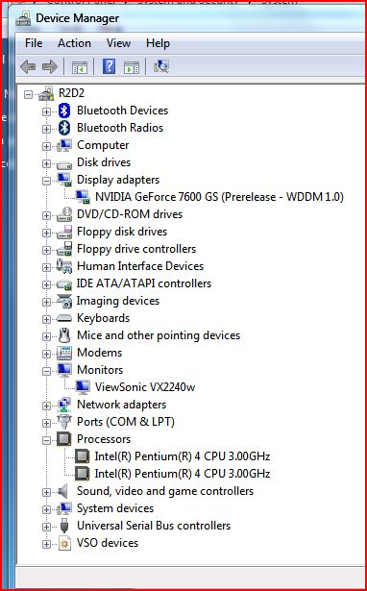367x591 pixels.
Task: Select the Imaging devices label
Action: click(x=118, y=301)
